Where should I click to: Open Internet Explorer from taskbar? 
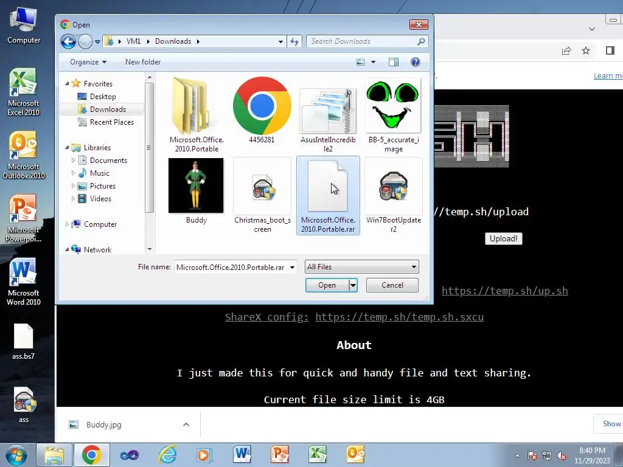point(167,455)
